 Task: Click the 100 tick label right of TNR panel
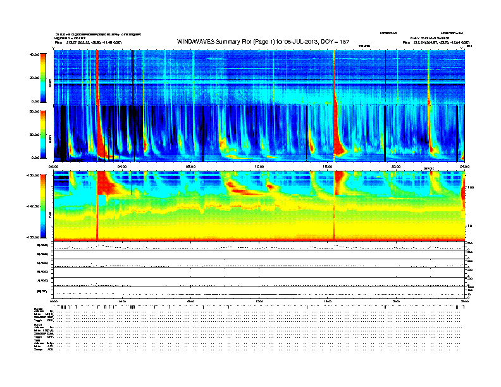(471, 187)
